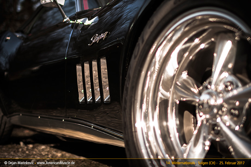The height and width of the screenshot is (167, 251).
Task: Click the brake disc behind the wheel spokes
Action: point(188,123)
